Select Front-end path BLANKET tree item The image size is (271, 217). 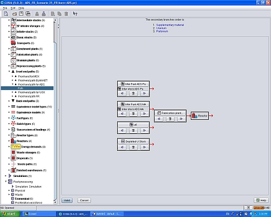(33, 80)
